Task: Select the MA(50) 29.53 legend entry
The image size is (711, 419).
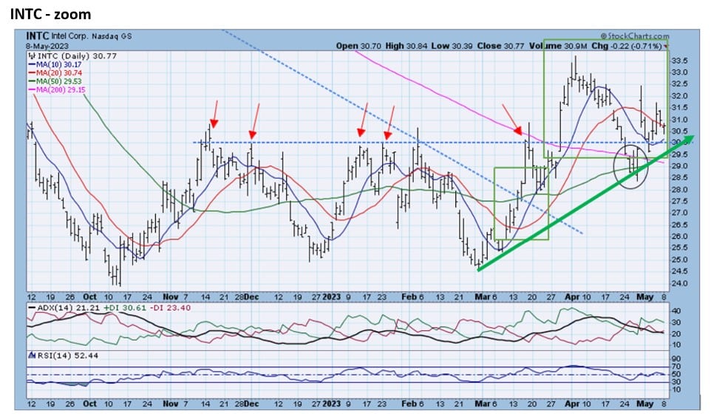Action: 55,81
